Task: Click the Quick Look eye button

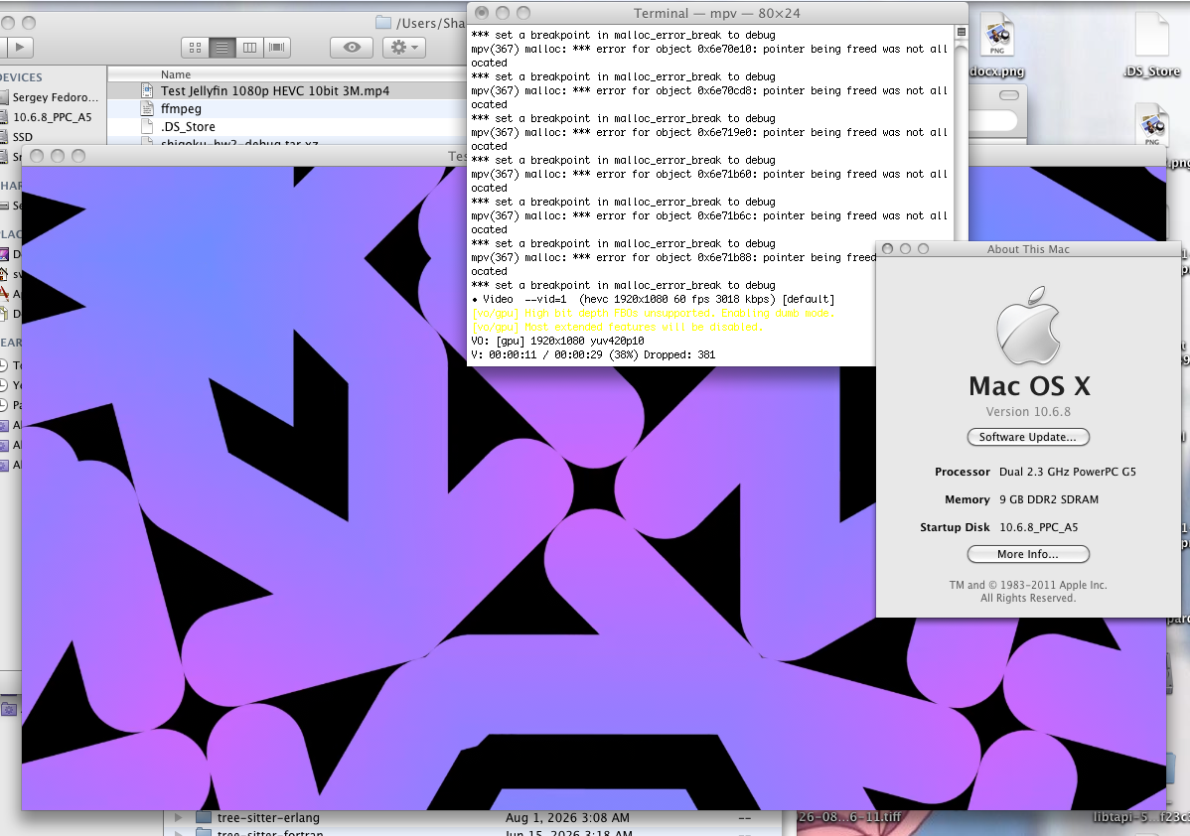Action: coord(352,47)
